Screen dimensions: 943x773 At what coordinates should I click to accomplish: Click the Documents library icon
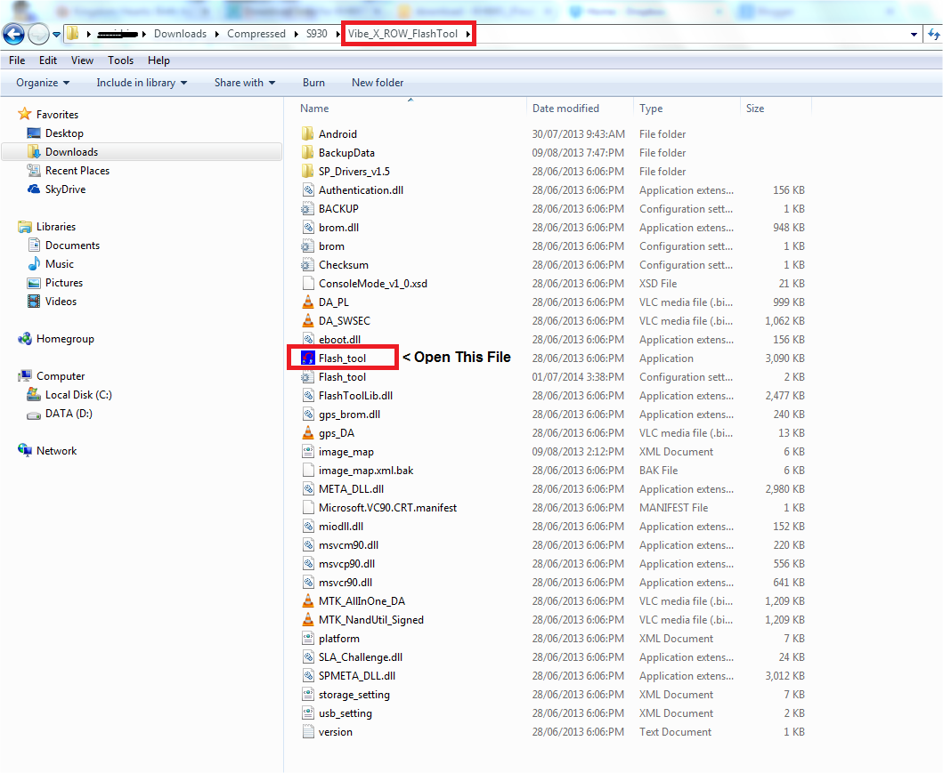pyautogui.click(x=34, y=245)
